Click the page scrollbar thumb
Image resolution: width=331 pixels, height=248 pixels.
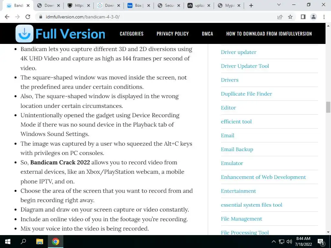pos(328,107)
